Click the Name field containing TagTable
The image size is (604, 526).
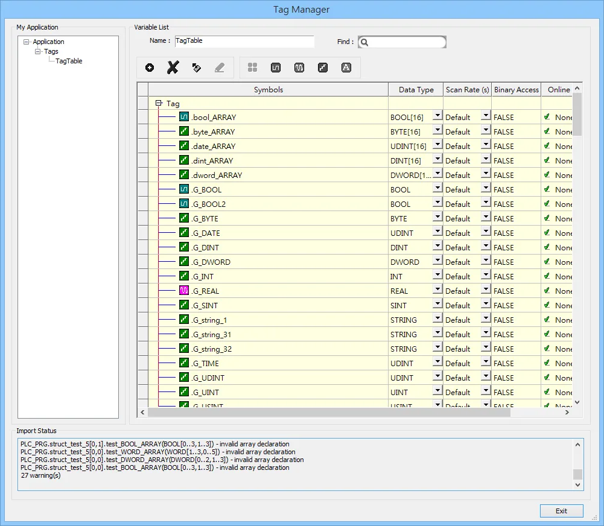coord(244,41)
